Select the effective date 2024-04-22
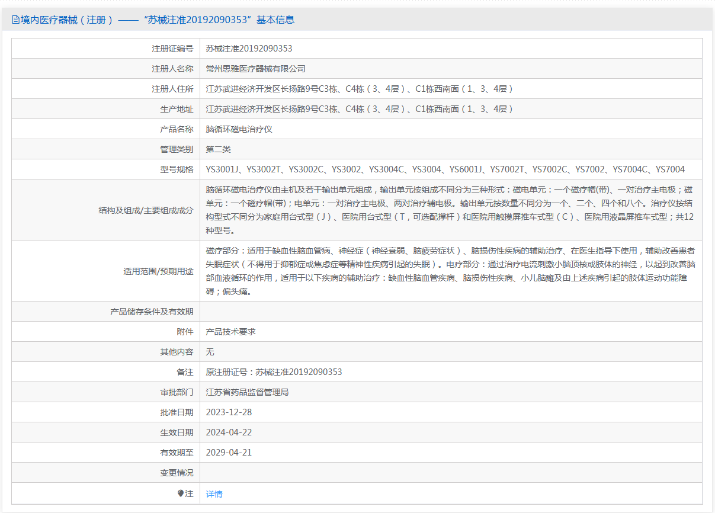Screen dimensions: 715x513 tap(229, 432)
